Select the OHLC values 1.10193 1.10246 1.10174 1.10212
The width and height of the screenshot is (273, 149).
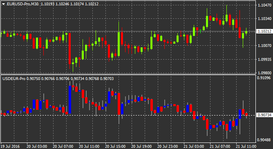point(69,4)
